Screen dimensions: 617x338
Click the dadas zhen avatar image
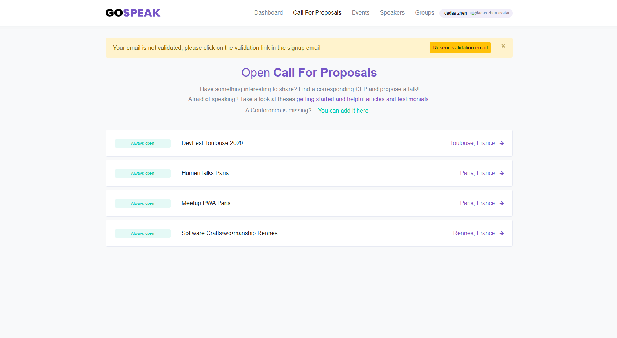pos(490,13)
